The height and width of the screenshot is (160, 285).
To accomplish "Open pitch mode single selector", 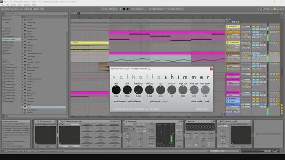I will (165, 101).
